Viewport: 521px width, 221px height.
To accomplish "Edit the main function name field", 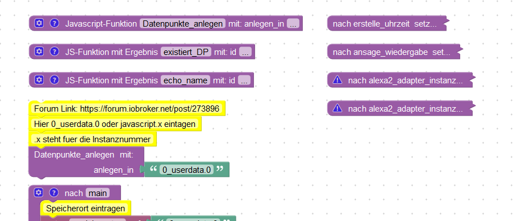I will coord(98,193).
